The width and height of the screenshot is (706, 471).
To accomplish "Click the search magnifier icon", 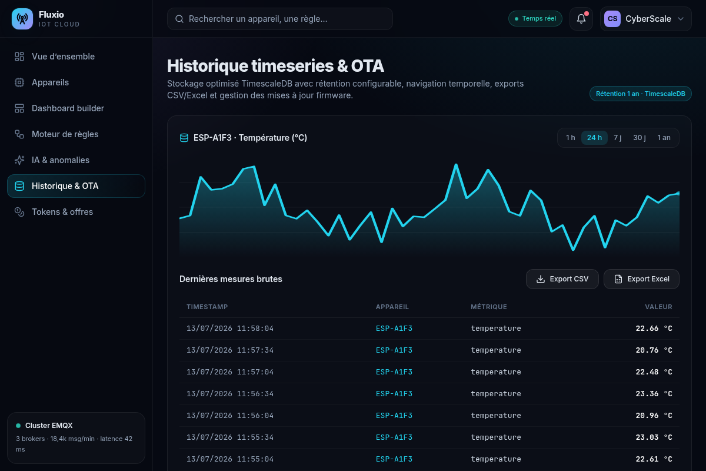I will point(179,19).
